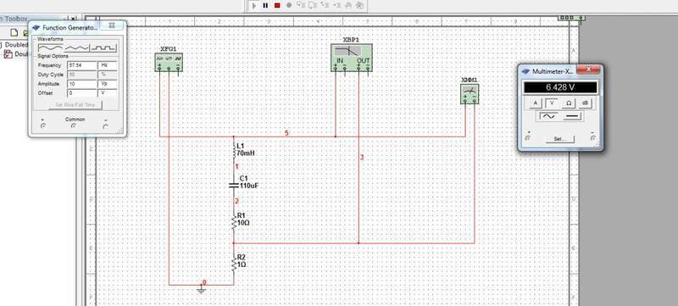Select the square waveform button
The width and height of the screenshot is (678, 306).
(103, 48)
